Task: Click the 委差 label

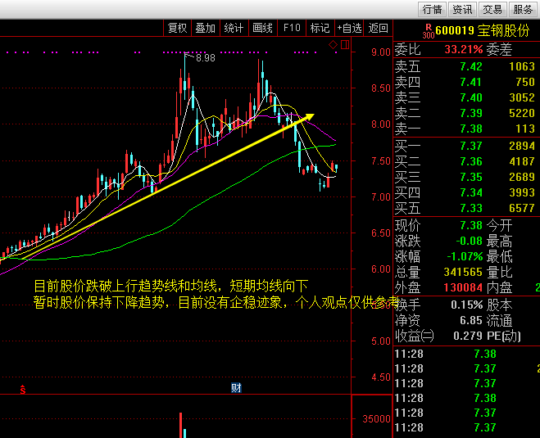Action: pyautogui.click(x=499, y=49)
